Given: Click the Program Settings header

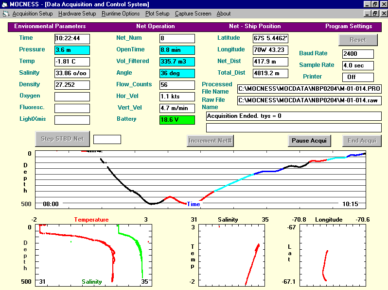Looking at the screenshot, I should click(349, 26).
